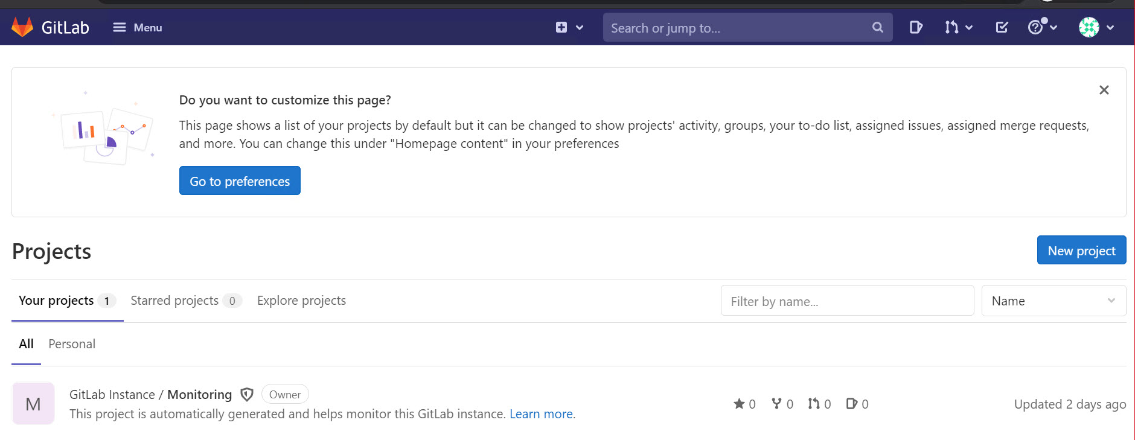1135x440 pixels.
Task: Open the Help dropdown menu
Action: tap(1042, 27)
